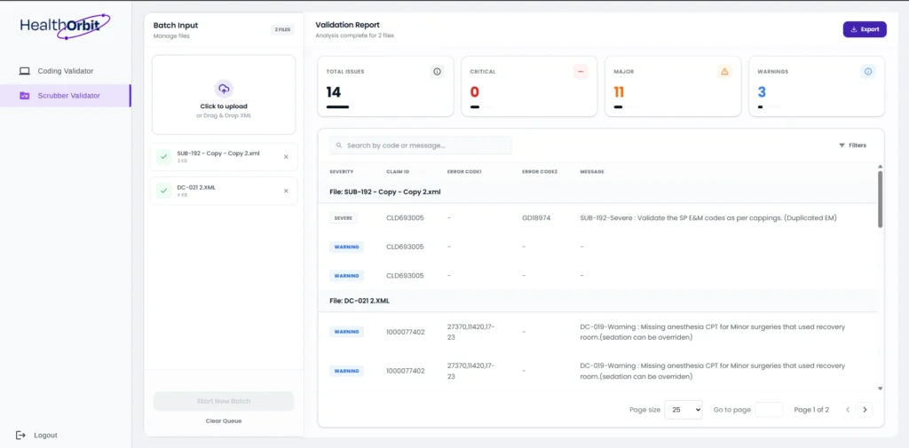This screenshot has height=448, width=909.
Task: Sort by the Claim ID column header
Action: tap(398, 172)
